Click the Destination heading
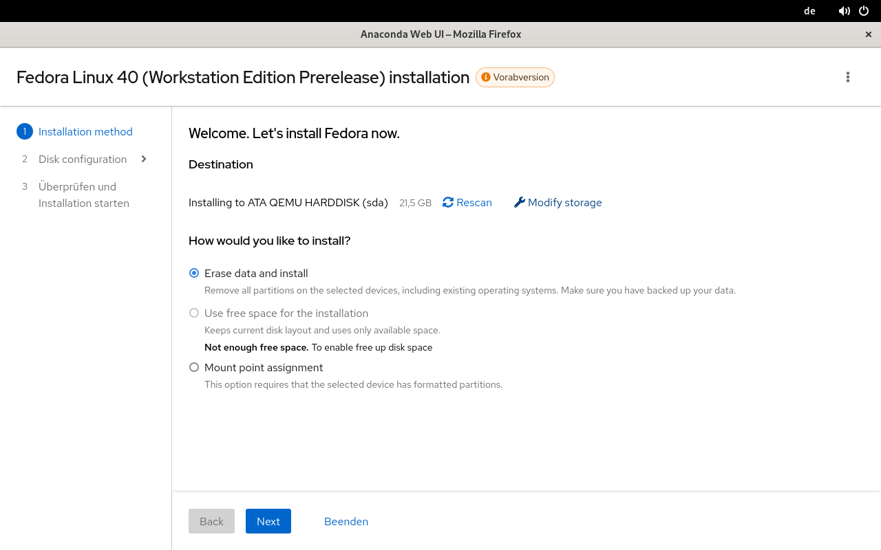 coord(221,164)
